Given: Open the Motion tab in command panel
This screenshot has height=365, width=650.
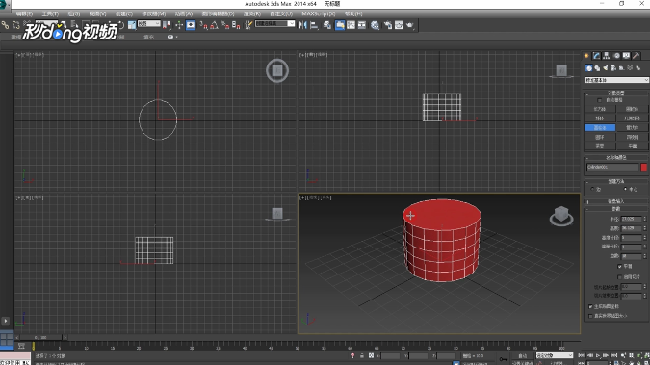Looking at the screenshot, I should point(617,56).
